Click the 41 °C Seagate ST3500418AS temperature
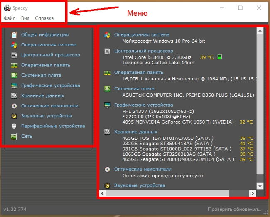 pos(247,144)
